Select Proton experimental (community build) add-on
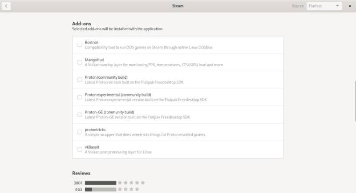Image resolution: width=356 pixels, height=193 pixels. point(80,97)
